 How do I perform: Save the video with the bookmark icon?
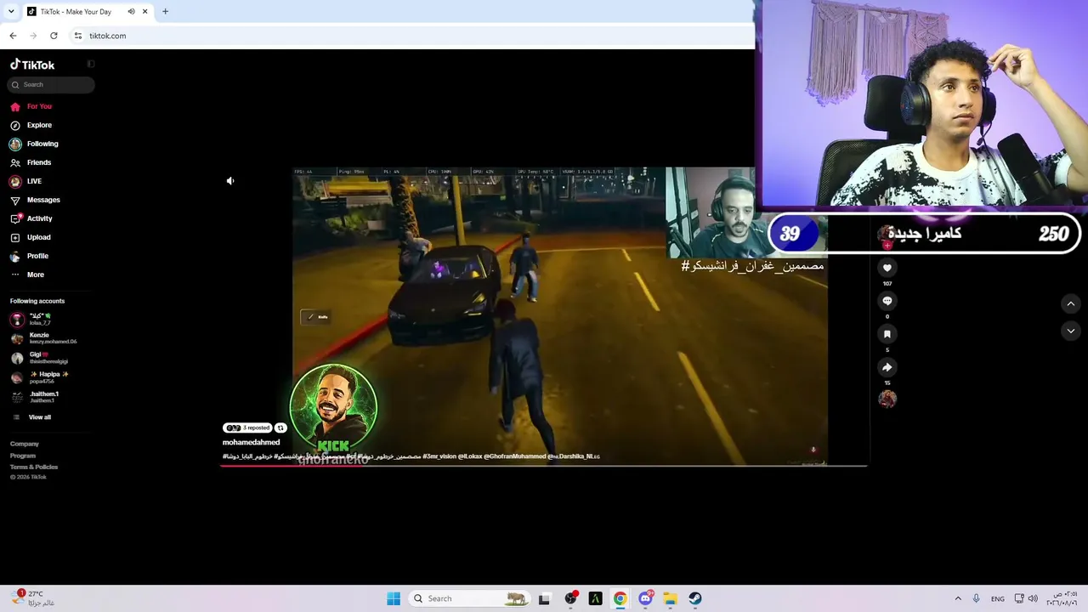[x=887, y=334]
